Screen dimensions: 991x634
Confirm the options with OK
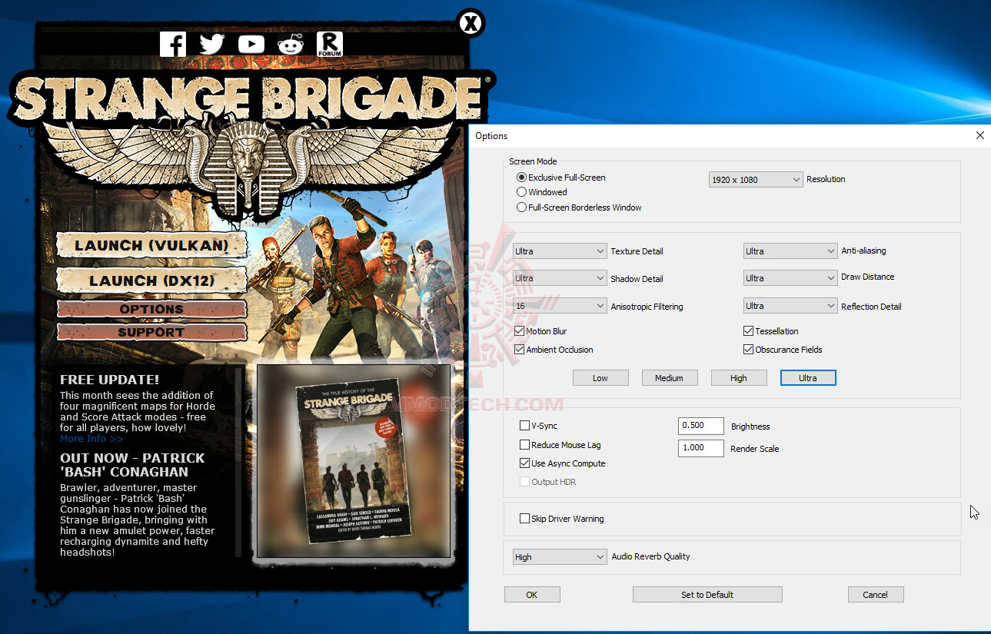coord(532,594)
